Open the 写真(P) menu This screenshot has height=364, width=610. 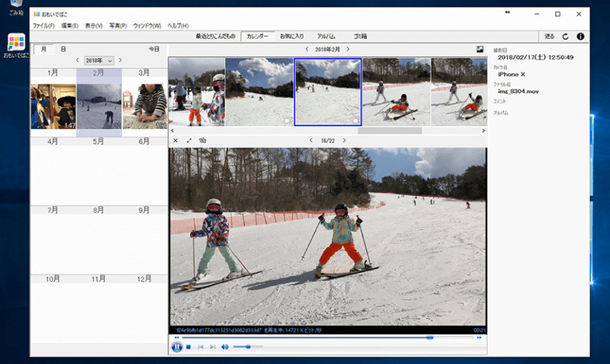(x=118, y=26)
